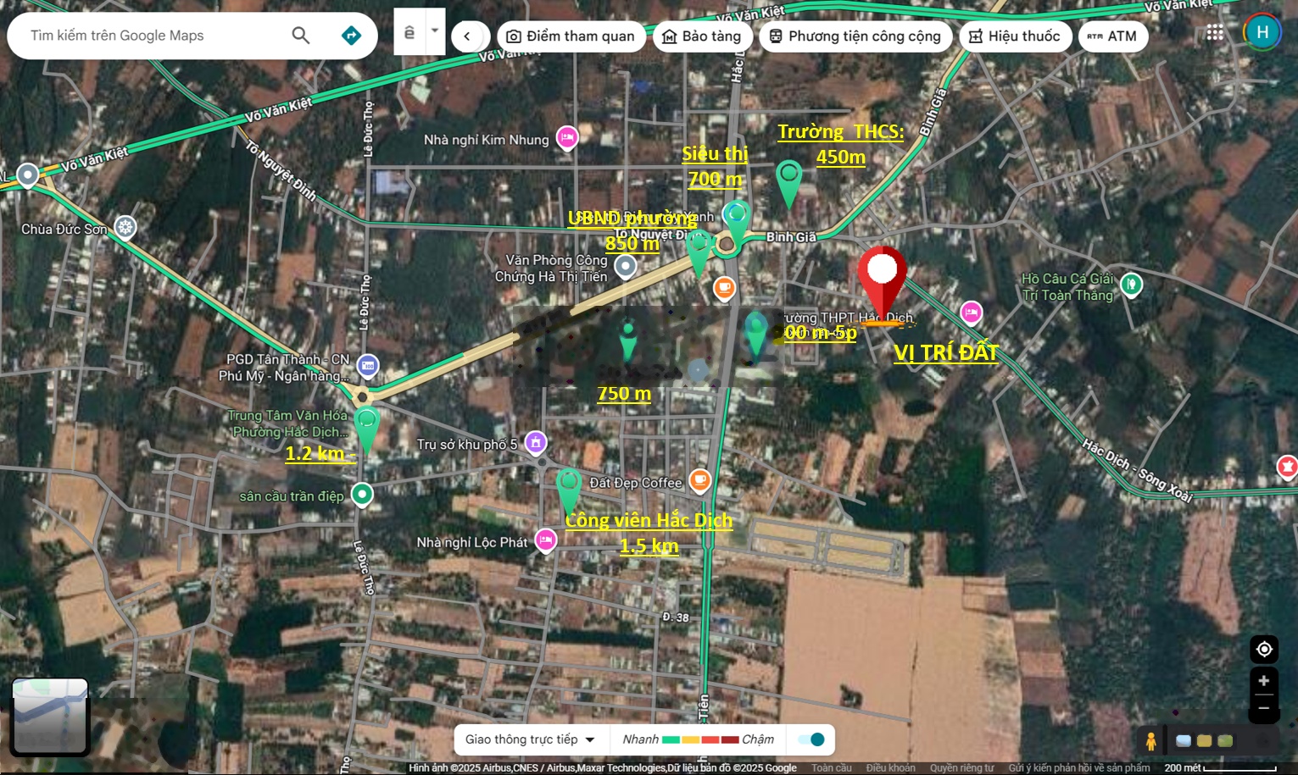Click the Street View pegman icon
The image size is (1298, 775).
(x=1150, y=741)
